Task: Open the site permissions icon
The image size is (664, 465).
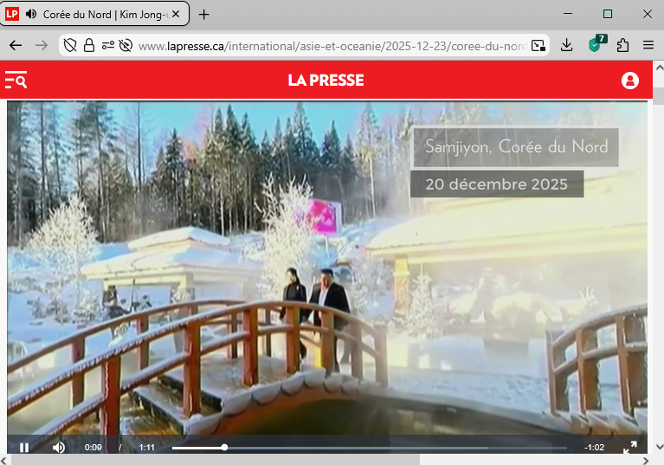Action: pos(108,45)
